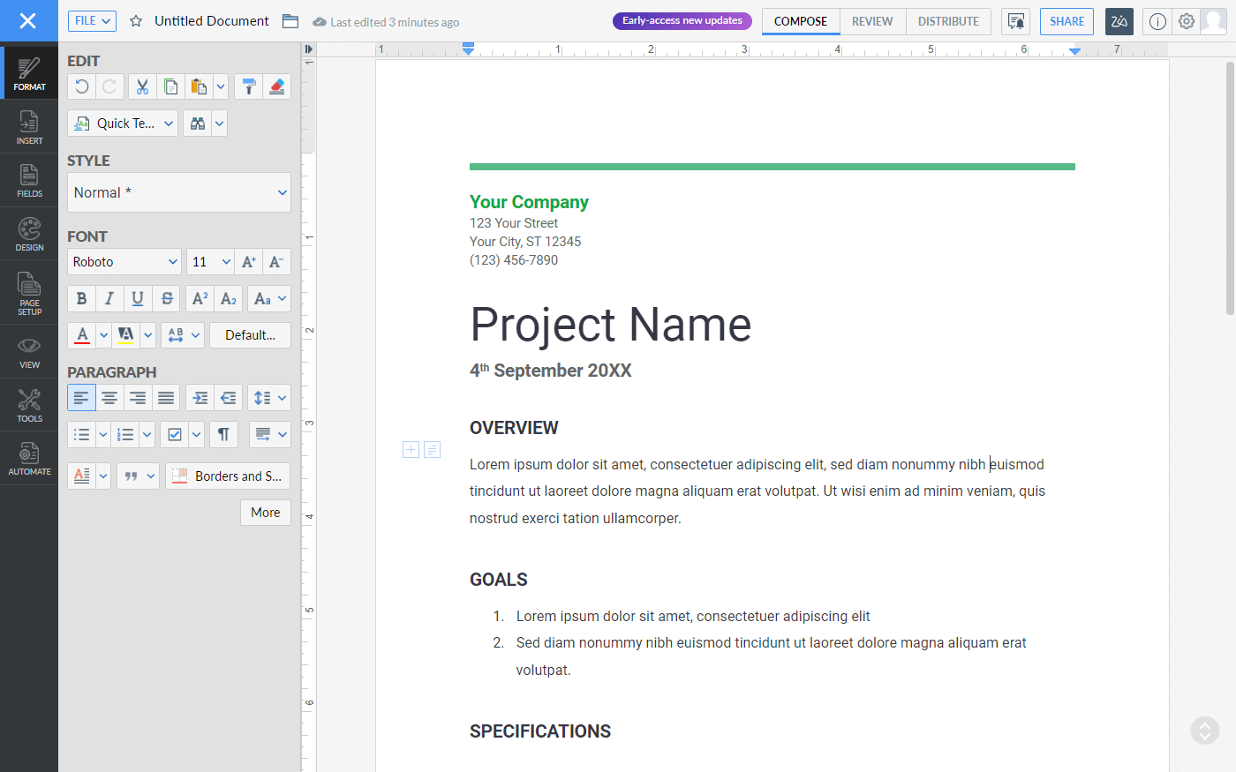Star the Untitled Document as favorite
1236x772 pixels.
click(136, 21)
